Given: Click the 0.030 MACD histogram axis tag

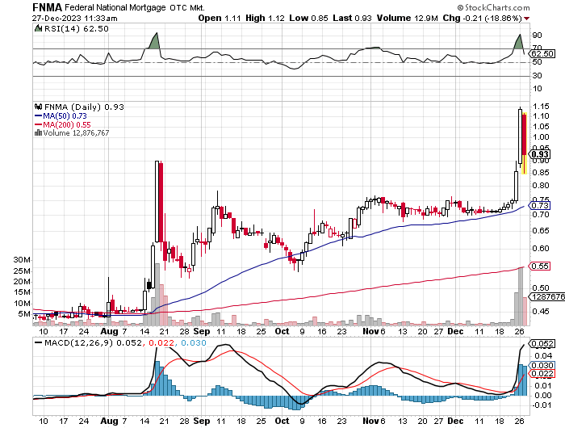Looking at the screenshot, I should 542,365.
